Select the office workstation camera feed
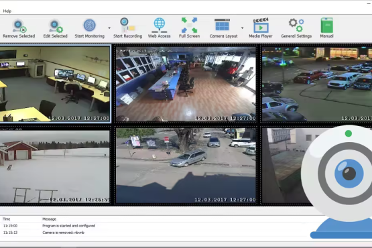 tap(55, 84)
